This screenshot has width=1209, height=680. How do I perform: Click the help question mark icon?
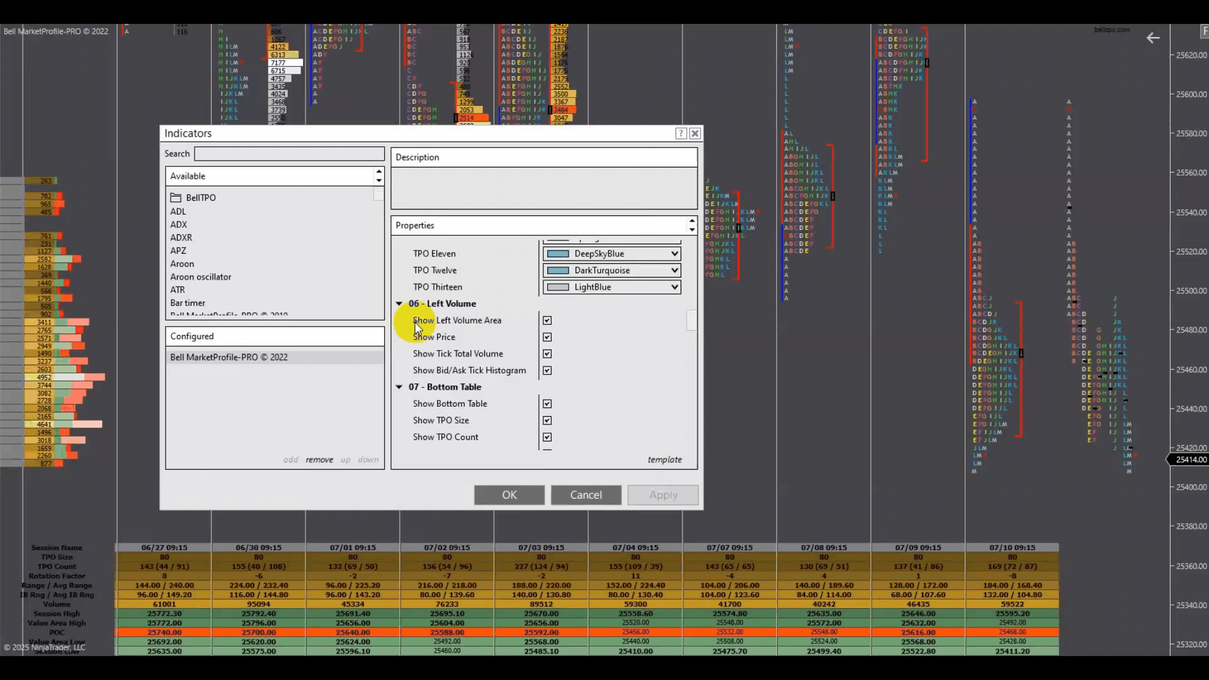pos(681,133)
